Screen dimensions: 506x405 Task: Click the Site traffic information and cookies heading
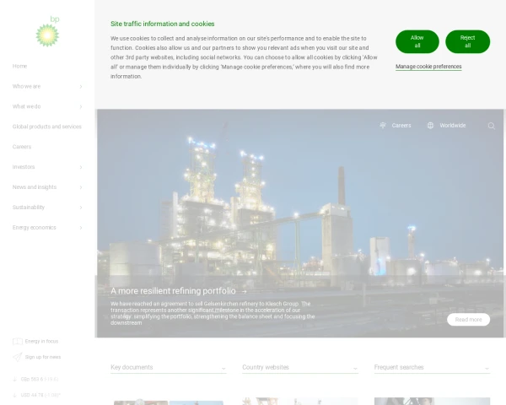click(x=162, y=24)
